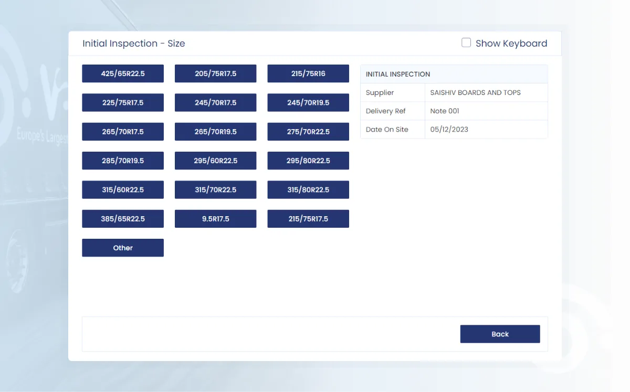Choose size 315/70R22.5
630x392 pixels.
(x=215, y=190)
